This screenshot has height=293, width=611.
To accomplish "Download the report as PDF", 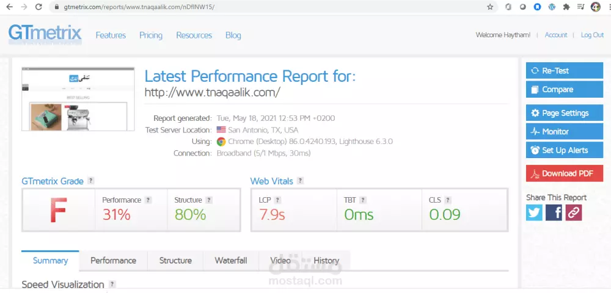I will (564, 173).
